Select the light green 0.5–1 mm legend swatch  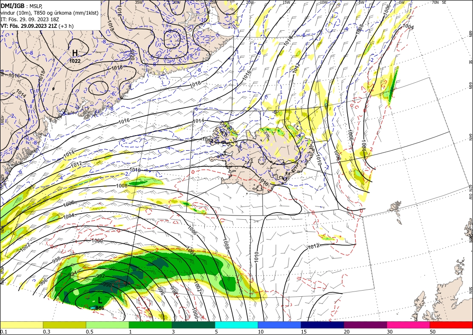tap(107, 325)
